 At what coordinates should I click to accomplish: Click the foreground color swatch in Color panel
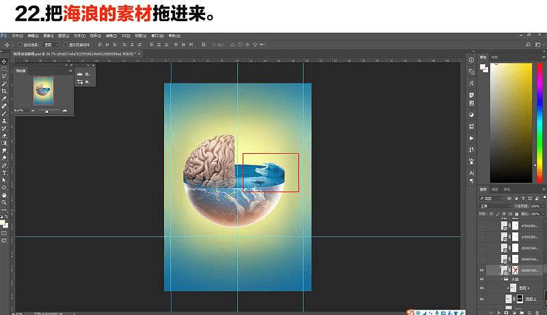pyautogui.click(x=483, y=67)
